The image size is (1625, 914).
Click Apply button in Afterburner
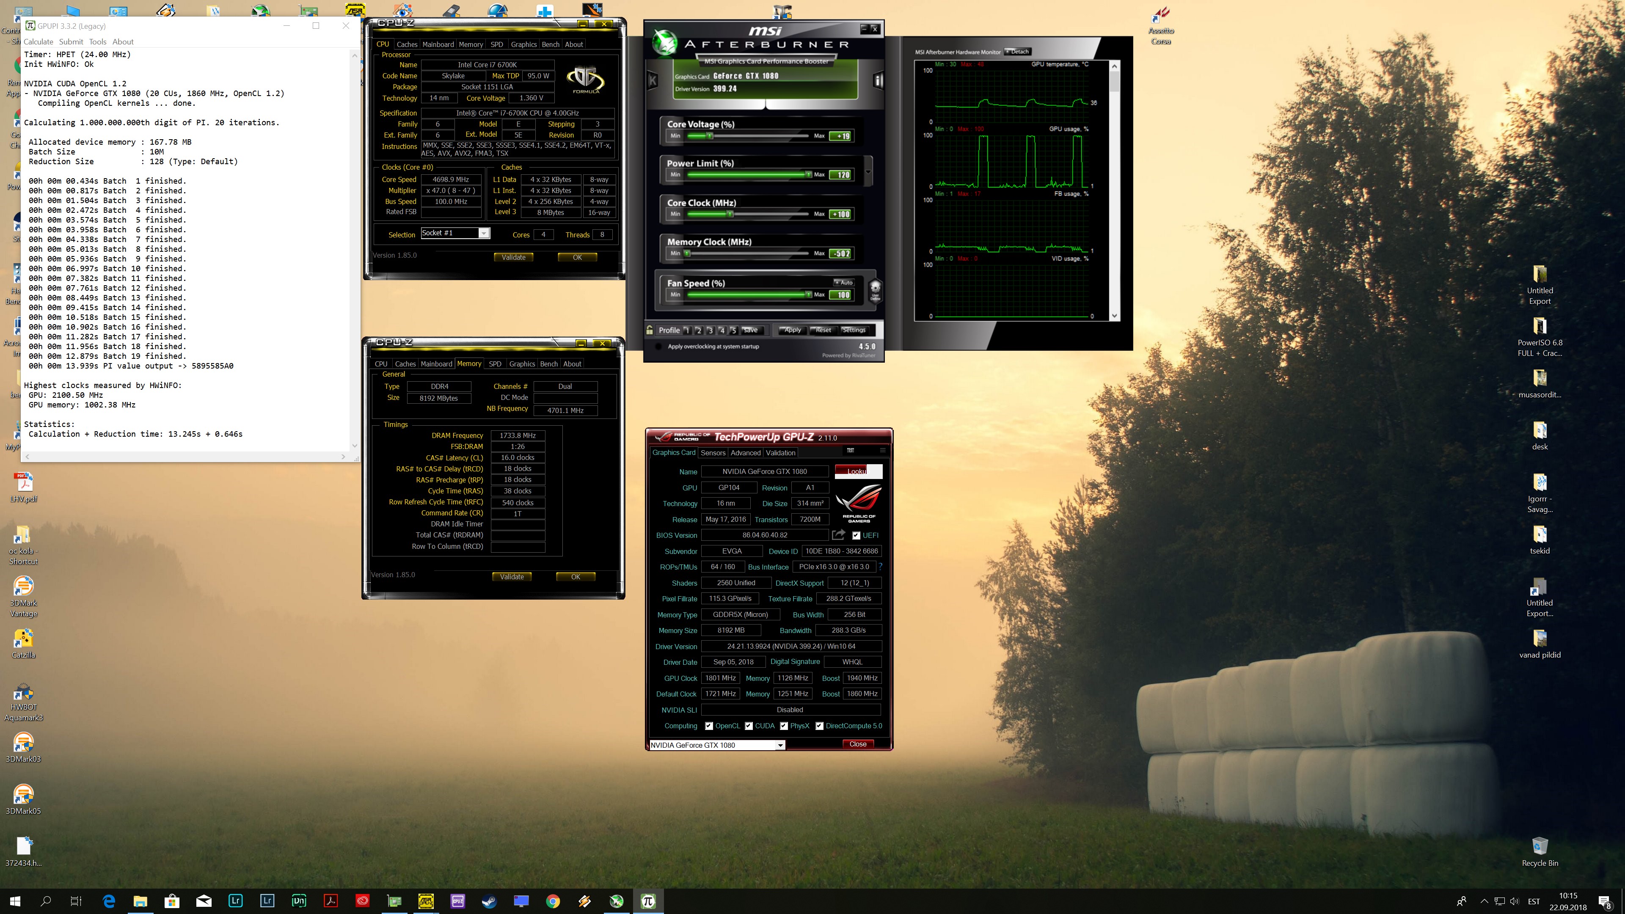[x=792, y=330]
